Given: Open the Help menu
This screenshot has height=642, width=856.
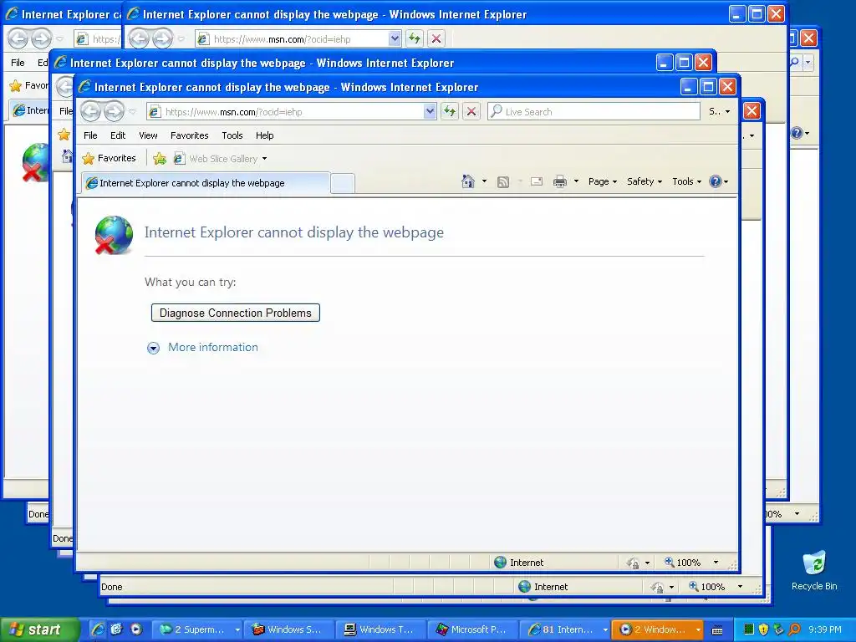Looking at the screenshot, I should pos(264,135).
